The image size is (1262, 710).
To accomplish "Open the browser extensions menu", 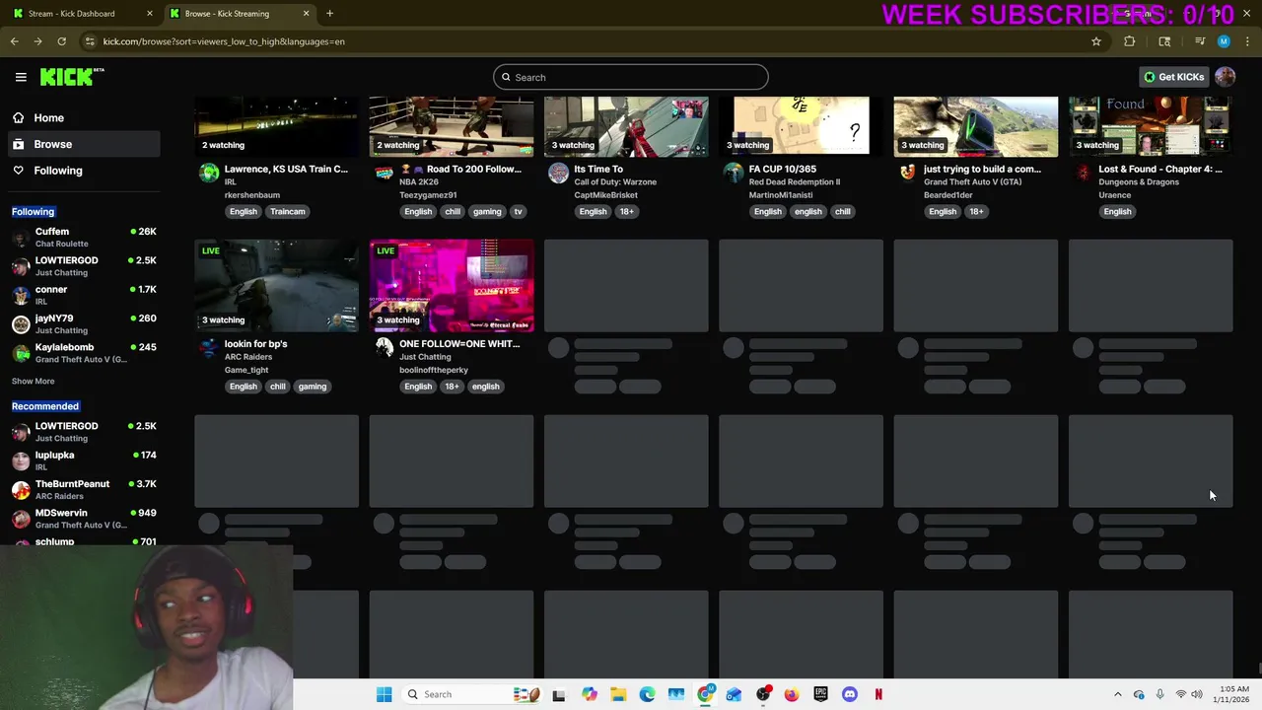I will pos(1130,41).
